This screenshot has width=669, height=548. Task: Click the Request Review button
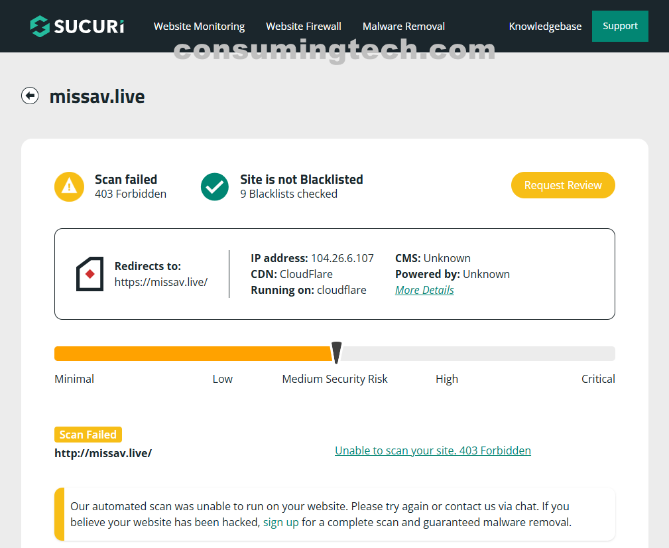tap(563, 185)
